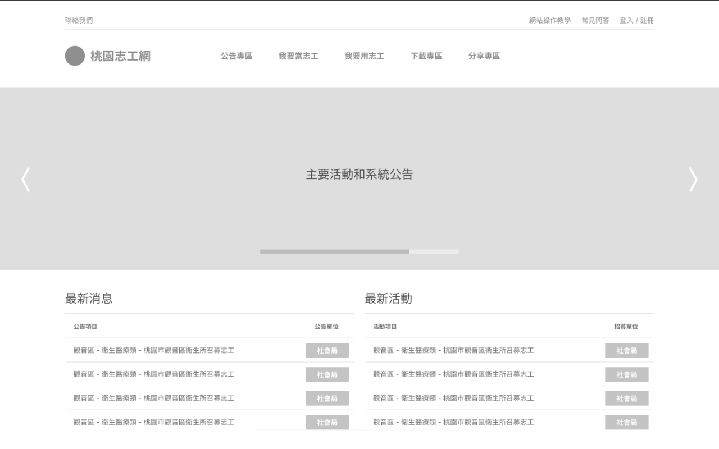719x449 pixels.
Task: Click 社會局 tag in first 最新消息 row
Action: pyautogui.click(x=327, y=351)
